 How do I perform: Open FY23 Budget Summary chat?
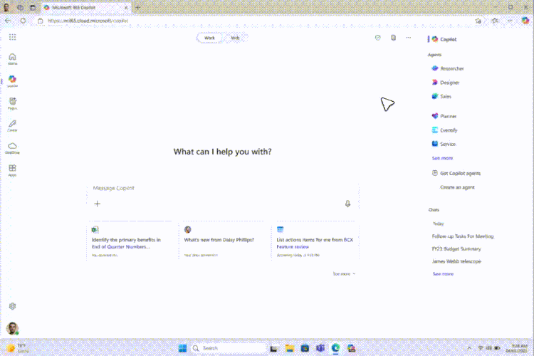pos(456,248)
